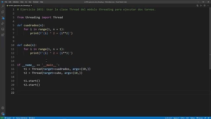Open the Extensions view
Image resolution: width=211 pixels, height=119 pixels.
[x=3, y=35]
